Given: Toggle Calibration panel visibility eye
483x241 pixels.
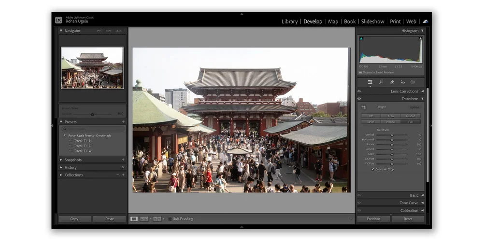Looking at the screenshot, I should [359, 210].
